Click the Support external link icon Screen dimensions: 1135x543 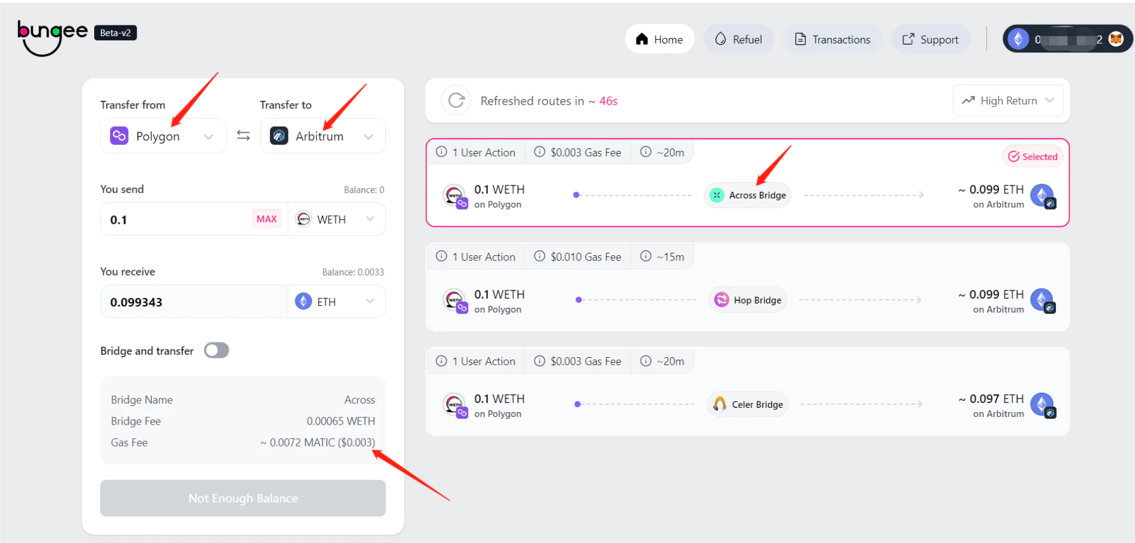[908, 39]
